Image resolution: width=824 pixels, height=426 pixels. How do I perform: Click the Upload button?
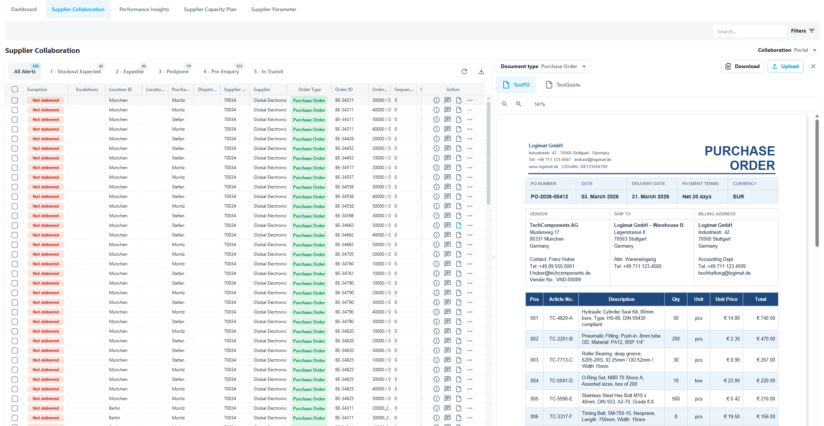785,66
